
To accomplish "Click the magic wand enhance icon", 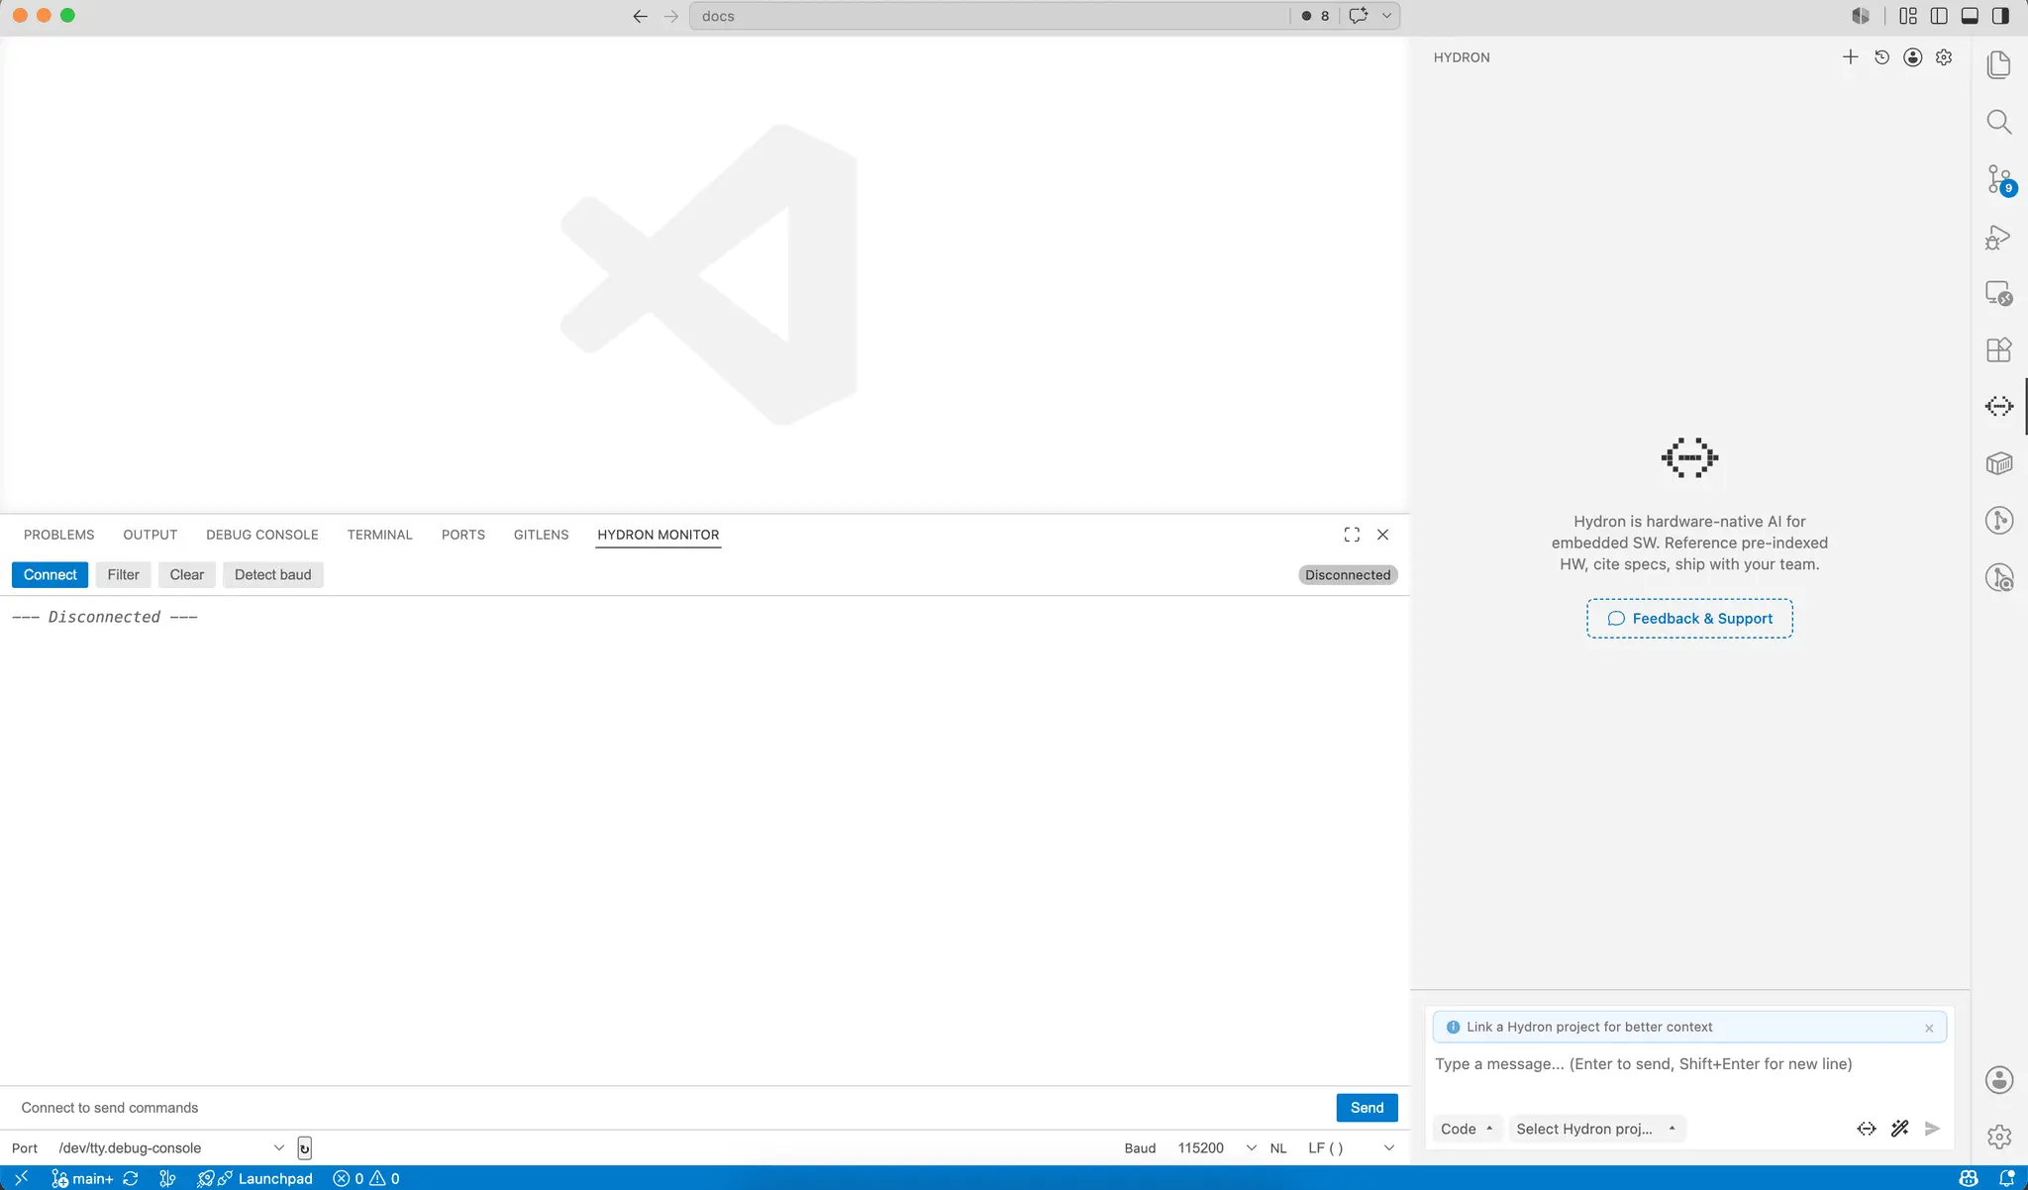I will click(x=1899, y=1129).
